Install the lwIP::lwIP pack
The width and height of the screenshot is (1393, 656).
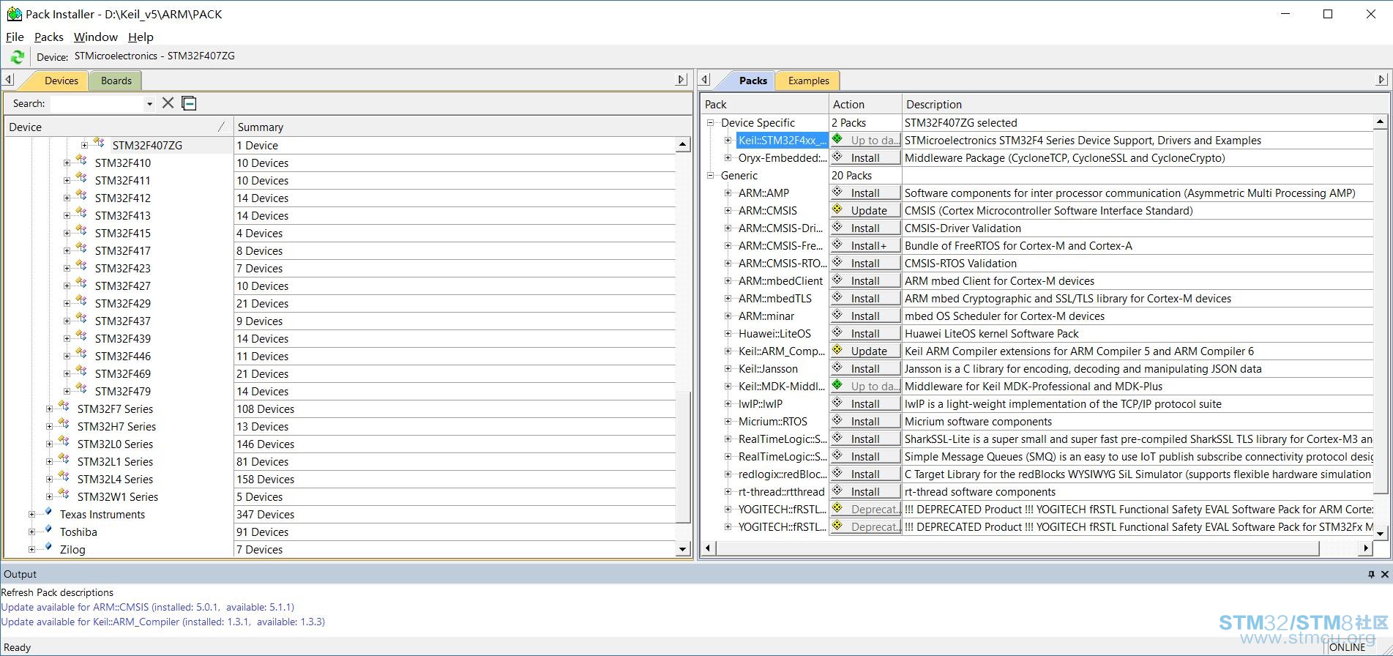pos(865,403)
